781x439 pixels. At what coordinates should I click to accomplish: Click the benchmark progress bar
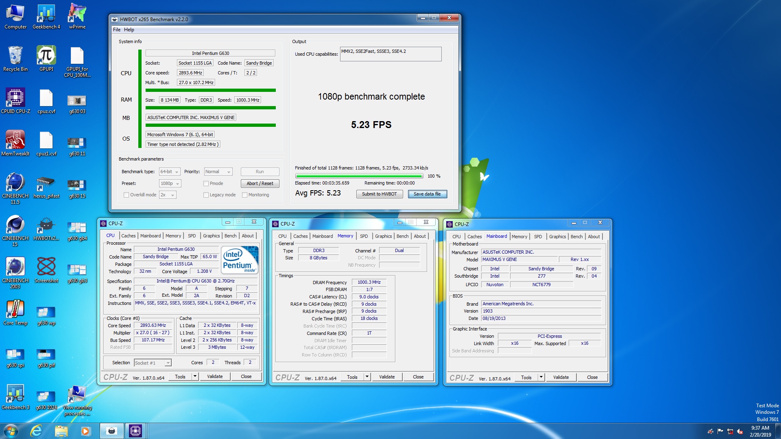[x=359, y=176]
